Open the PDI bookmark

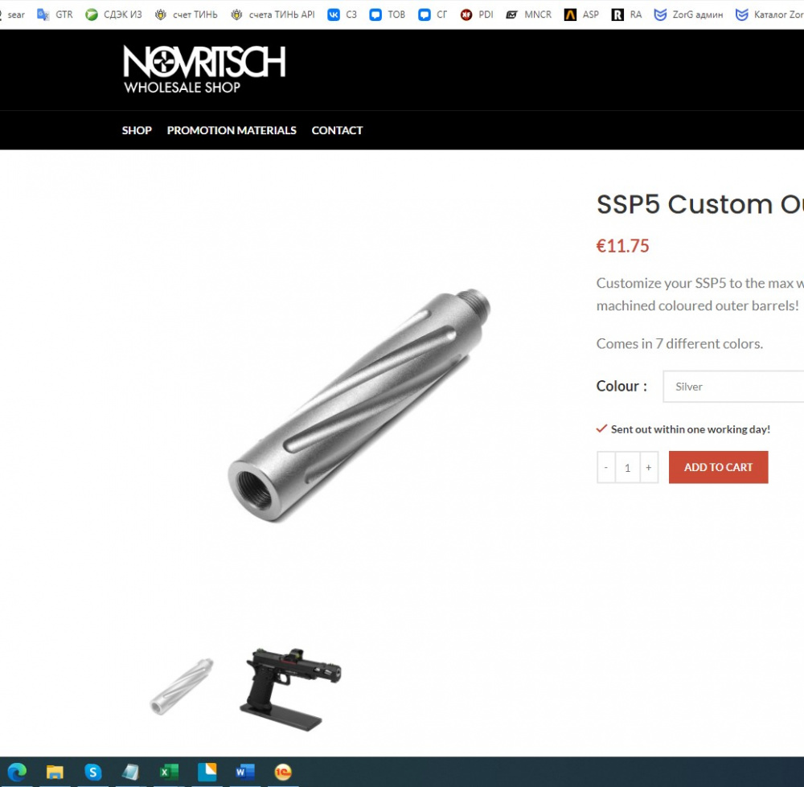tap(477, 14)
